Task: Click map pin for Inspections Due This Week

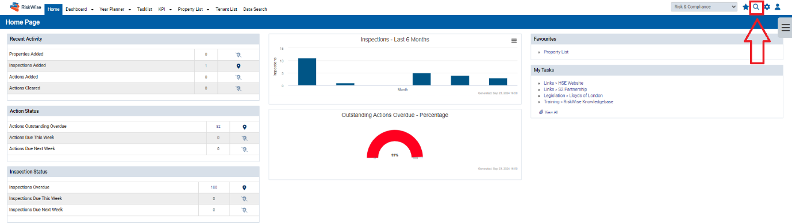Action: click(244, 199)
